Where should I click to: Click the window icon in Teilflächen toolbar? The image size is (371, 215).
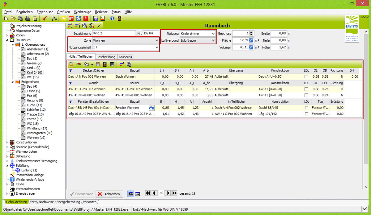point(98,64)
